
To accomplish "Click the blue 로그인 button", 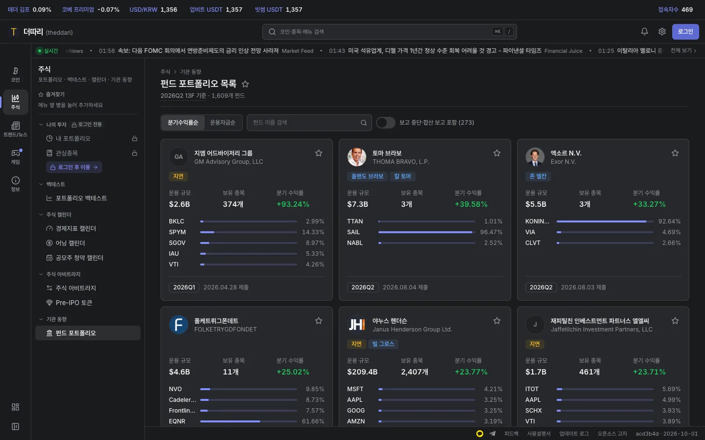I will tap(685, 32).
